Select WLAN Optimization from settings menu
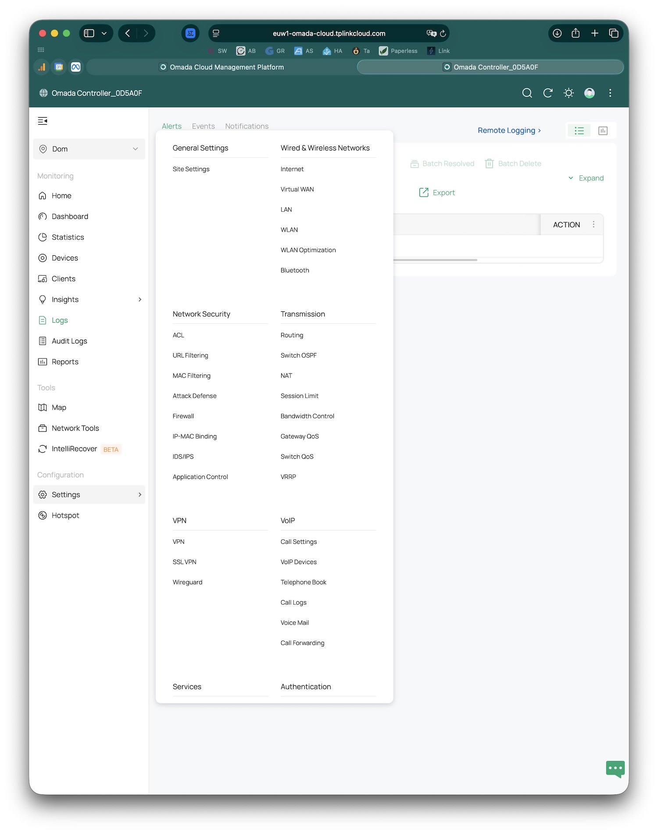658x833 pixels. click(308, 250)
